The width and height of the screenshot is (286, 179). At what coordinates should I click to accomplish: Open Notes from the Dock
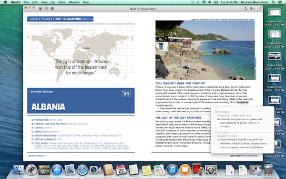(x=146, y=169)
